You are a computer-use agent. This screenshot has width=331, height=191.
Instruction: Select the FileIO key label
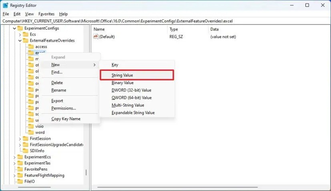tap(30, 181)
